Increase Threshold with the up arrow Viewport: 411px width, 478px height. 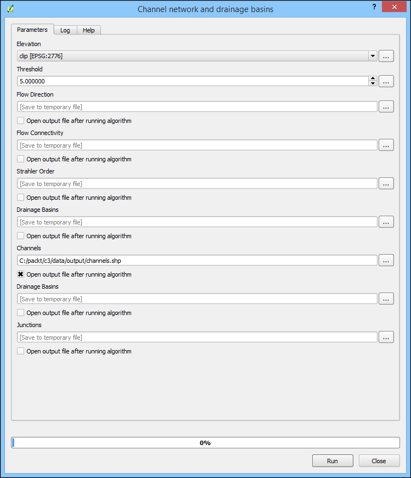click(373, 78)
